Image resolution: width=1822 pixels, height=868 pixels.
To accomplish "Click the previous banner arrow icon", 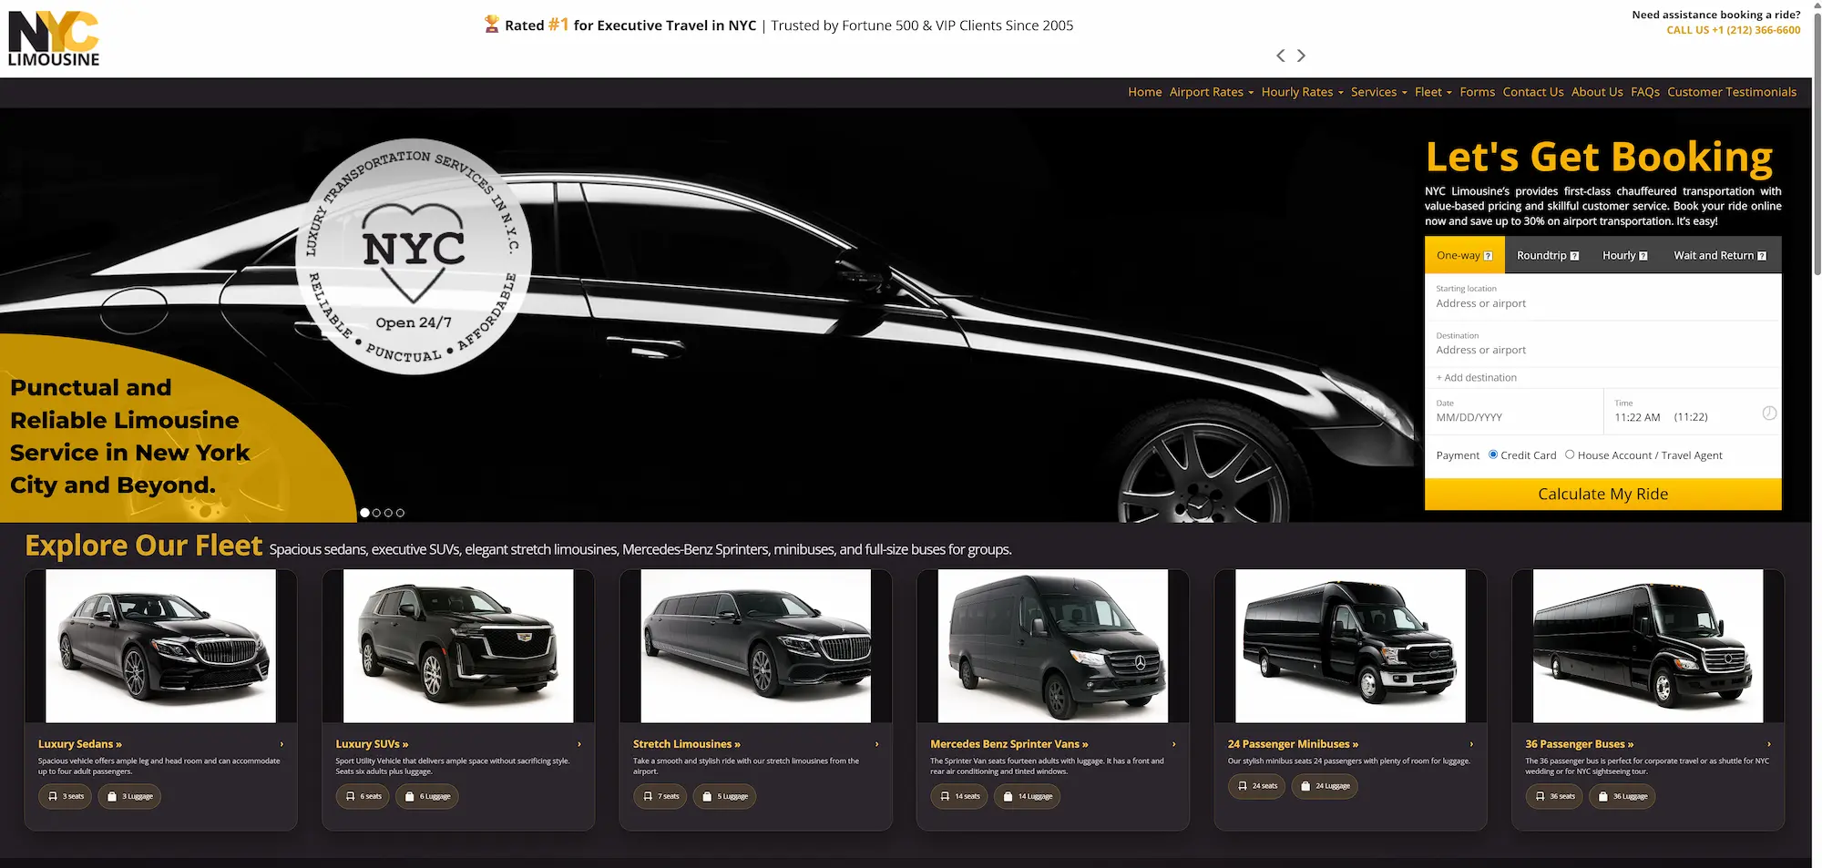I will [1280, 56].
